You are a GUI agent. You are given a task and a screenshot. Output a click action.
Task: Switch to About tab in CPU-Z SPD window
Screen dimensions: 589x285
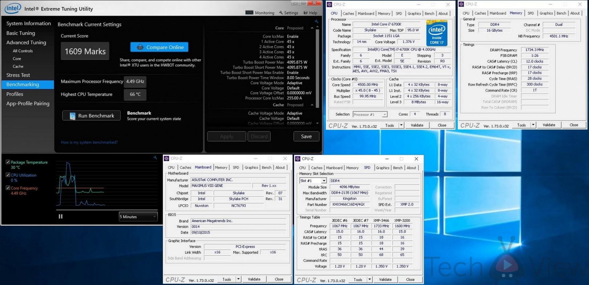click(x=411, y=168)
